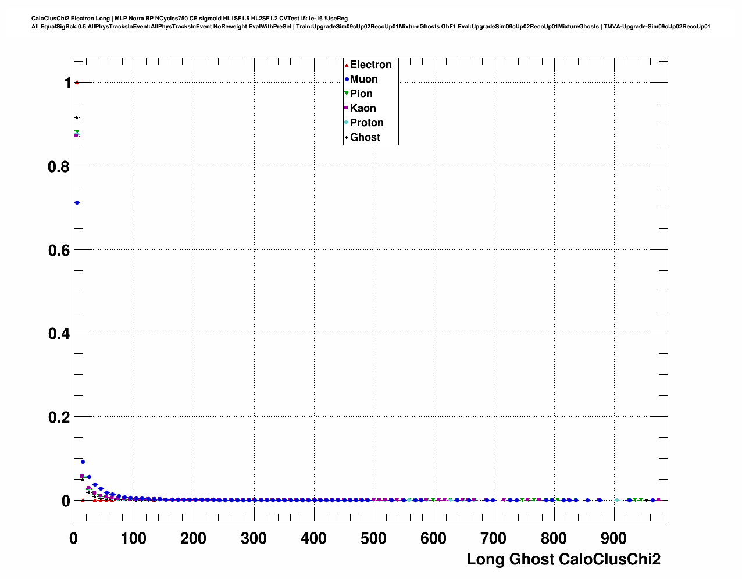Select the blue Muon circle marker in legend

(x=347, y=79)
